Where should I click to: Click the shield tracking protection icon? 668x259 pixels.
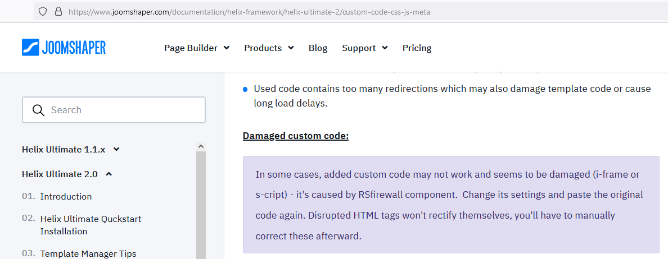click(43, 11)
